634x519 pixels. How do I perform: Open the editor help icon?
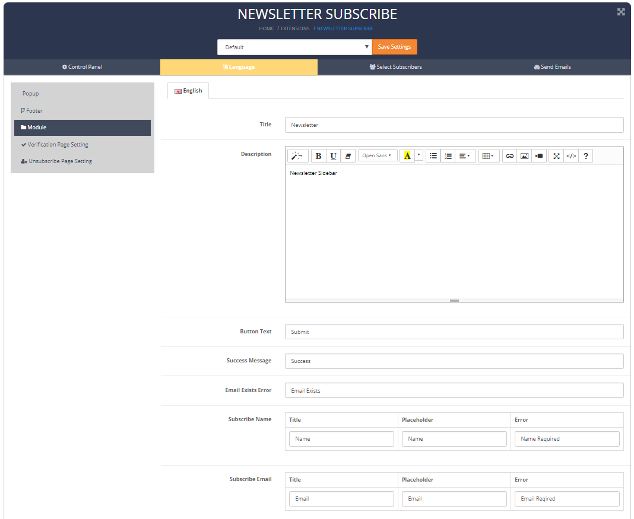tap(585, 156)
